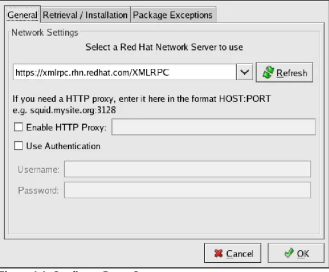This screenshot has width=329, height=272.
Task: Click the Password input field
Action: pos(187,190)
